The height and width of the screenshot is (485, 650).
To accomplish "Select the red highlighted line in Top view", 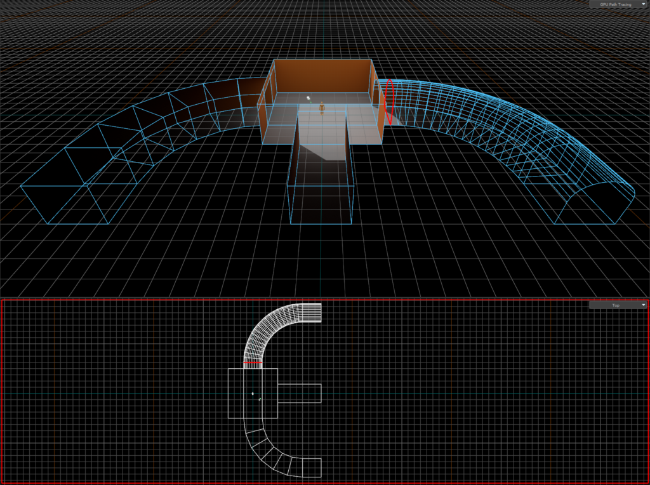I will coord(253,362).
